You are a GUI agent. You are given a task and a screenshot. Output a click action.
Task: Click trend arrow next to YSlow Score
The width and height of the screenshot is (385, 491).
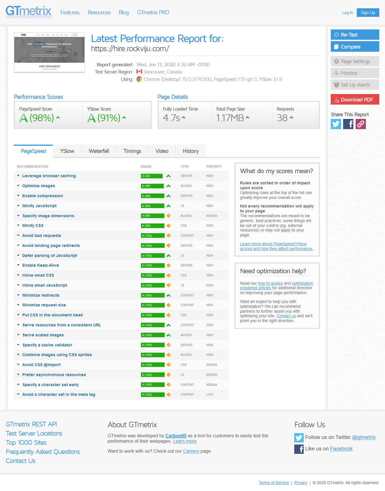(124, 117)
